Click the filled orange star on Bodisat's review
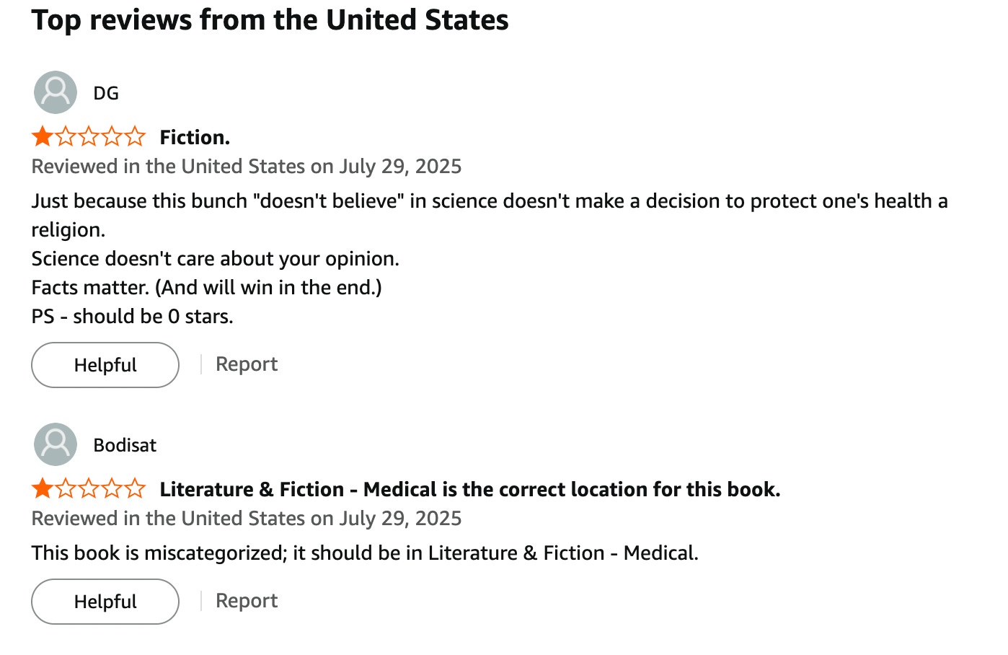Viewport: 1008px width, 655px height. click(43, 488)
